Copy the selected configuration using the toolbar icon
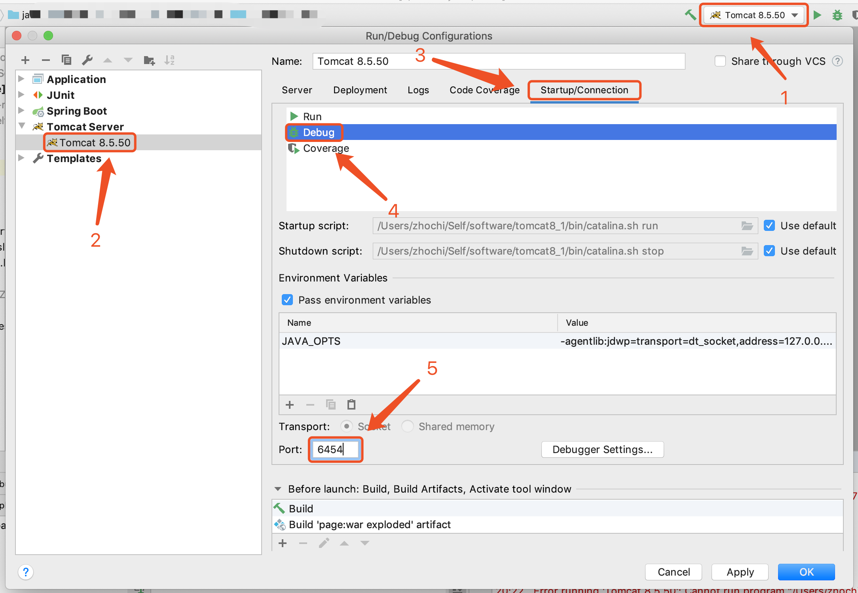The height and width of the screenshot is (593, 858). [x=66, y=60]
